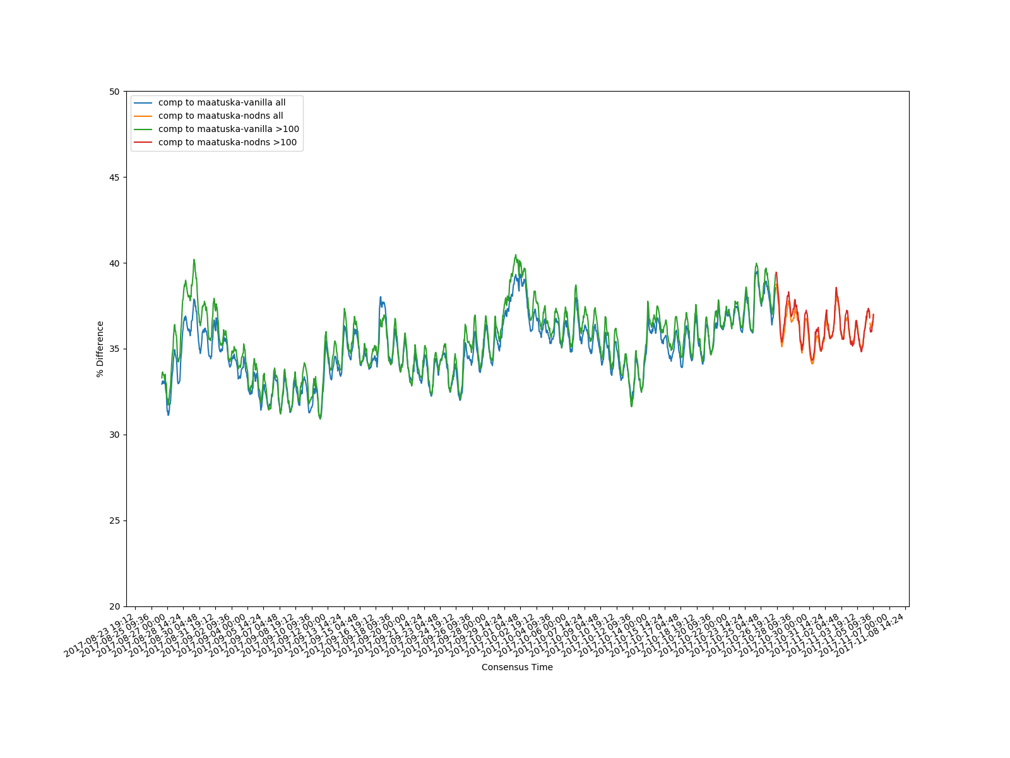Click the 'Consensus Time' x-axis label
The width and height of the screenshot is (1010, 758).
click(x=517, y=667)
